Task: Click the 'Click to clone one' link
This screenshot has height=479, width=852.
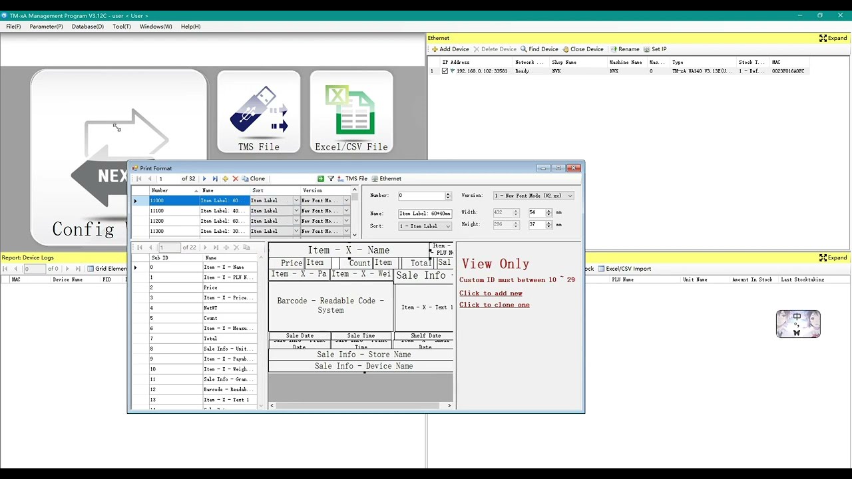Action: [495, 305]
